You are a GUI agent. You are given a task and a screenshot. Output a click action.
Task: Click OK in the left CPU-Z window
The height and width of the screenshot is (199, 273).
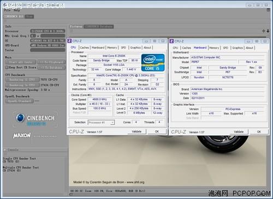157,131
